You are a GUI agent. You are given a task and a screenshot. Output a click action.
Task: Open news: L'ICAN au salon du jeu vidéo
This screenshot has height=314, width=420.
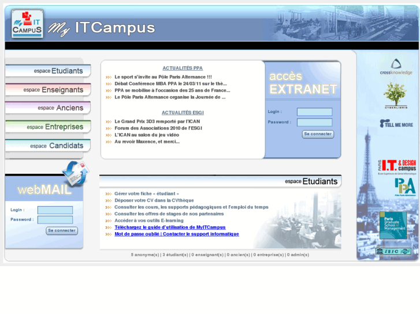point(147,135)
